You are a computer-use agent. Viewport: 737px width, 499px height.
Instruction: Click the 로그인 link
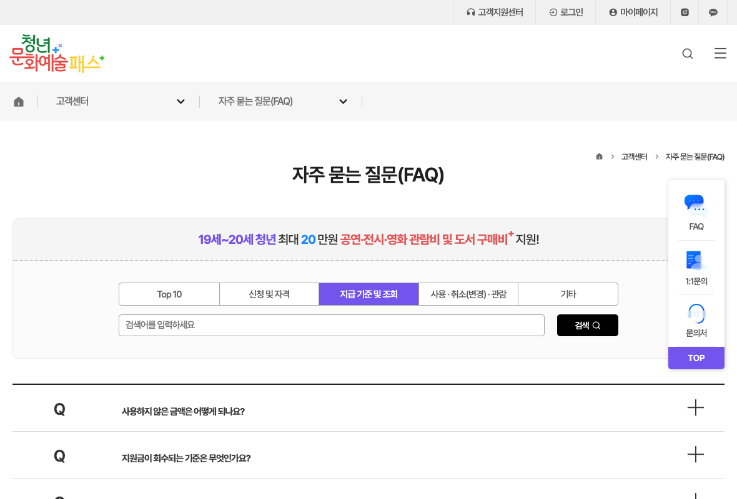pyautogui.click(x=566, y=12)
